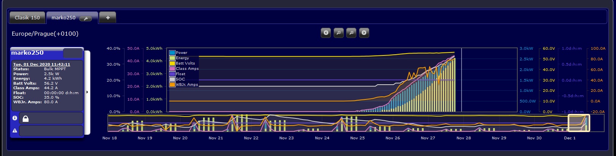Click the lock icon in the device panel
616x156 pixels.
[x=25, y=119]
